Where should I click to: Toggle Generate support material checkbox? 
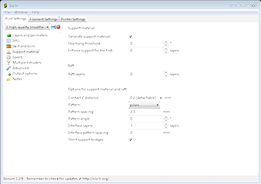pyautogui.click(x=131, y=36)
